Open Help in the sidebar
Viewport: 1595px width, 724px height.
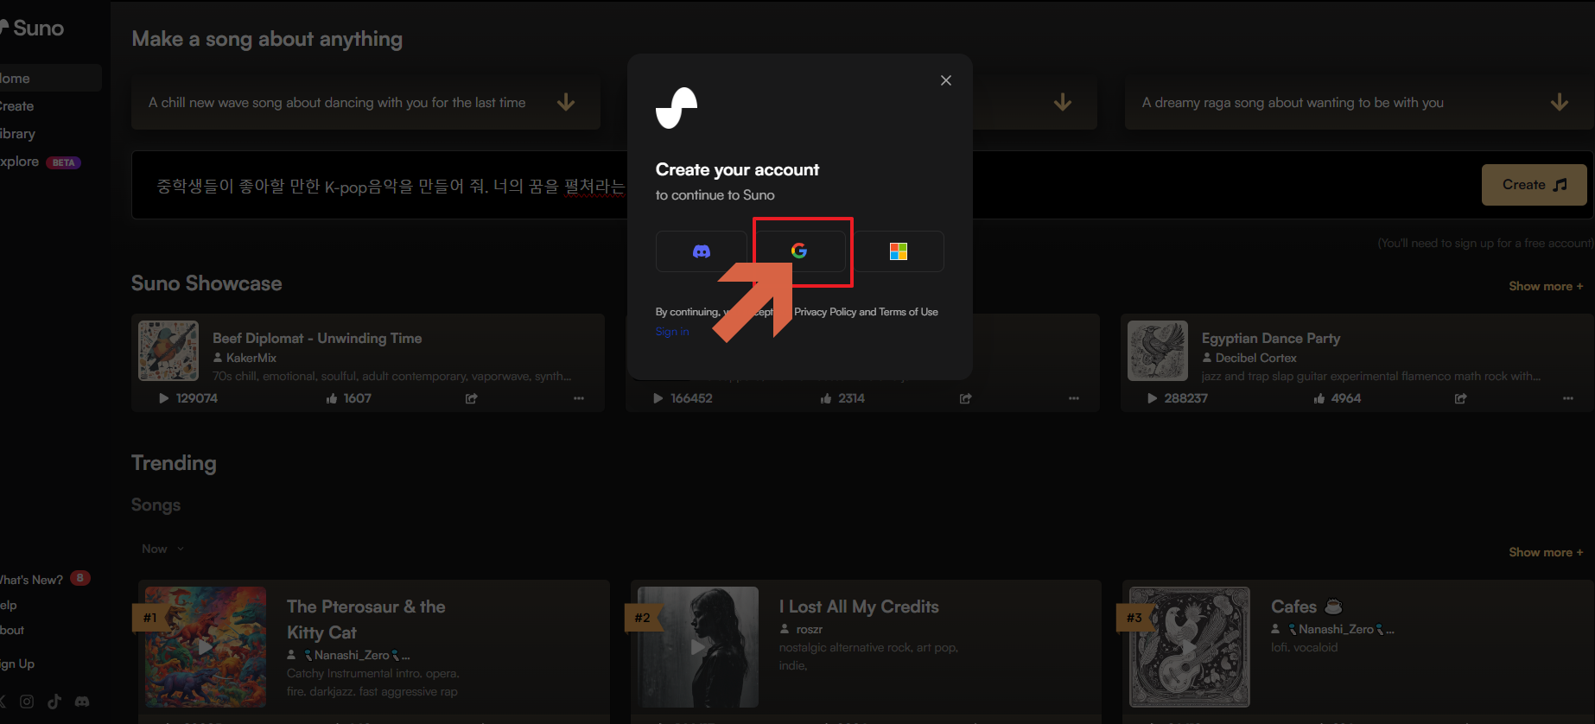coord(9,605)
